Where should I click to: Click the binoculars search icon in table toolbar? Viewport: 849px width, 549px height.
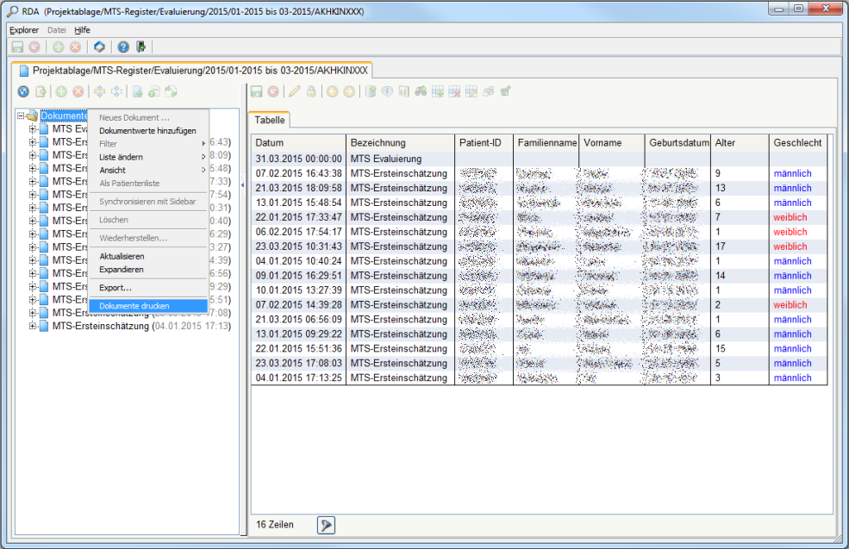tap(421, 91)
